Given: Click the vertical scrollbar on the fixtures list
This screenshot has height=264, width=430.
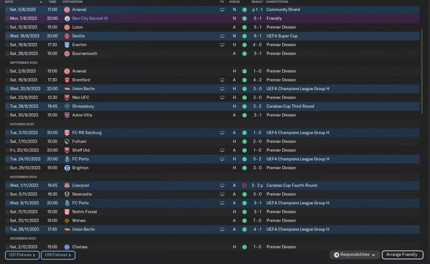Looking at the screenshot, I should [x=422, y=60].
